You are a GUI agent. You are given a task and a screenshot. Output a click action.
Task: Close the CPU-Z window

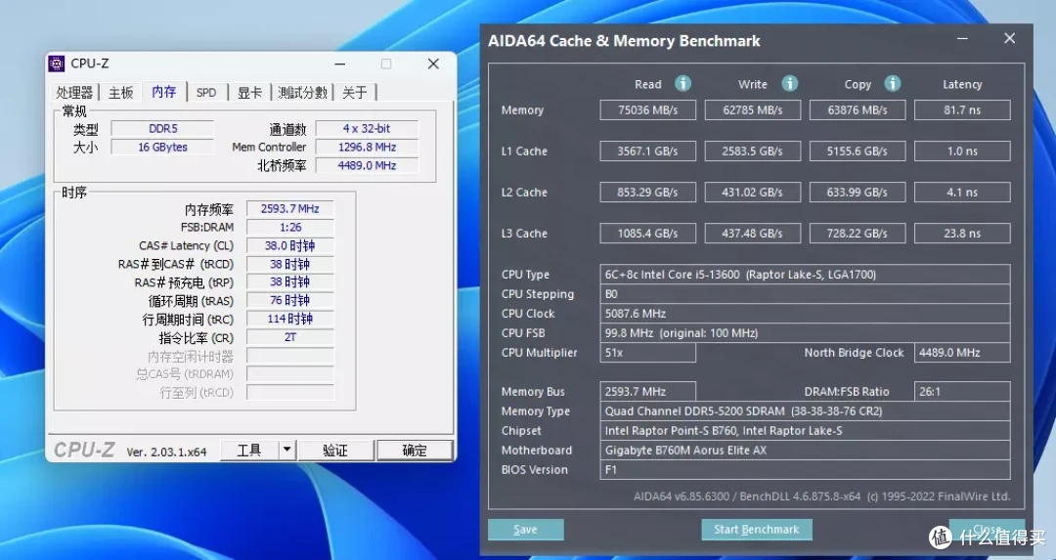click(x=433, y=64)
